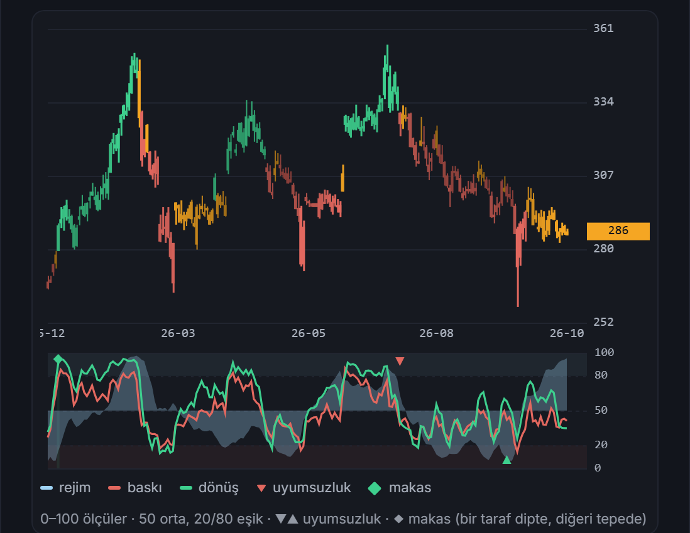The height and width of the screenshot is (533, 690).
Task: Toggle the baskı series label
Action: [x=145, y=488]
